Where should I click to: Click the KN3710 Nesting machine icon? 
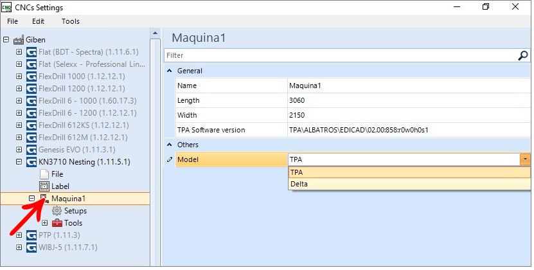(31, 162)
